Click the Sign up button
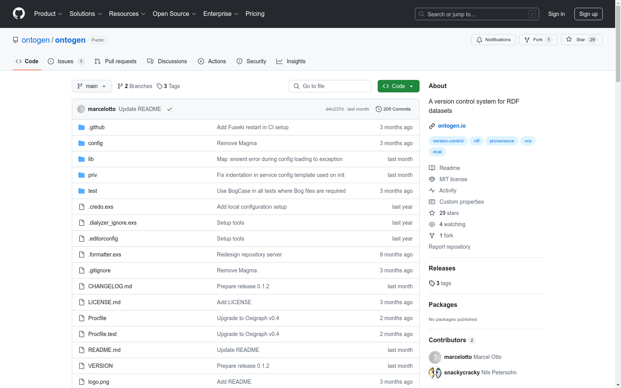The width and height of the screenshot is (621, 388). click(x=588, y=14)
